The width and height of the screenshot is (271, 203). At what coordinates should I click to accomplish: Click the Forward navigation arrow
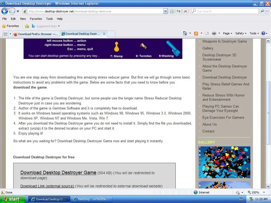(12, 11)
